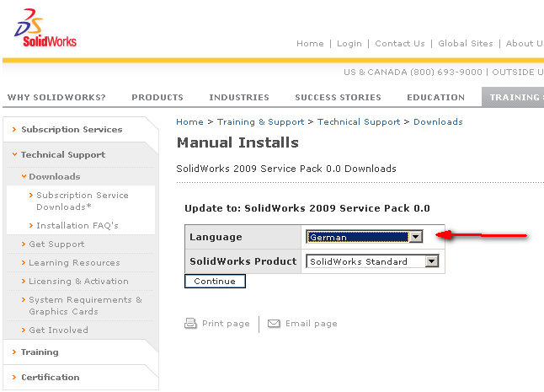Click Technical Support in the breadcrumb
The height and width of the screenshot is (392, 544).
pyautogui.click(x=359, y=122)
